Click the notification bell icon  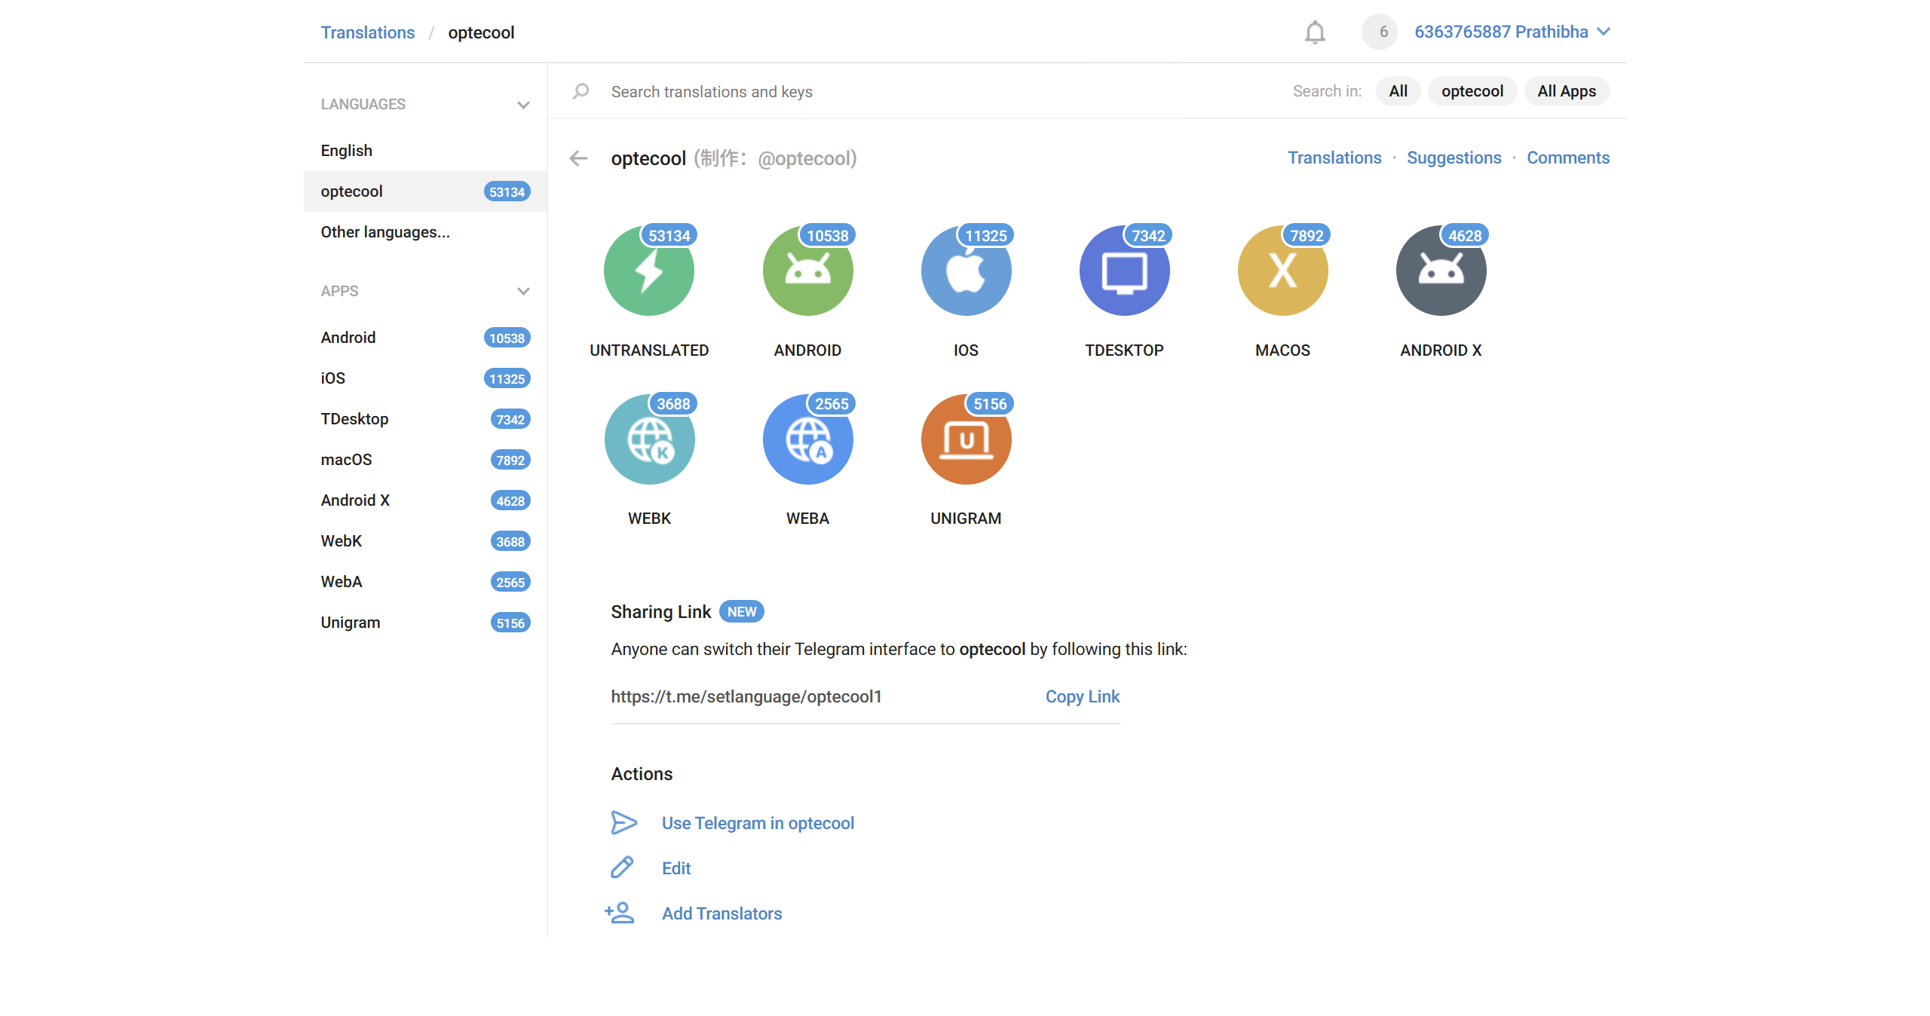pos(1315,32)
